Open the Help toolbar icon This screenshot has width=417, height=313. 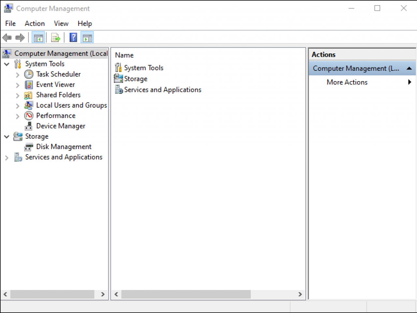[x=73, y=37]
